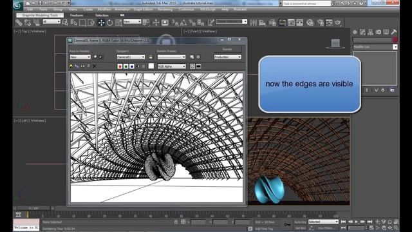
Task: Click the Set Key button
Action: (x=301, y=228)
